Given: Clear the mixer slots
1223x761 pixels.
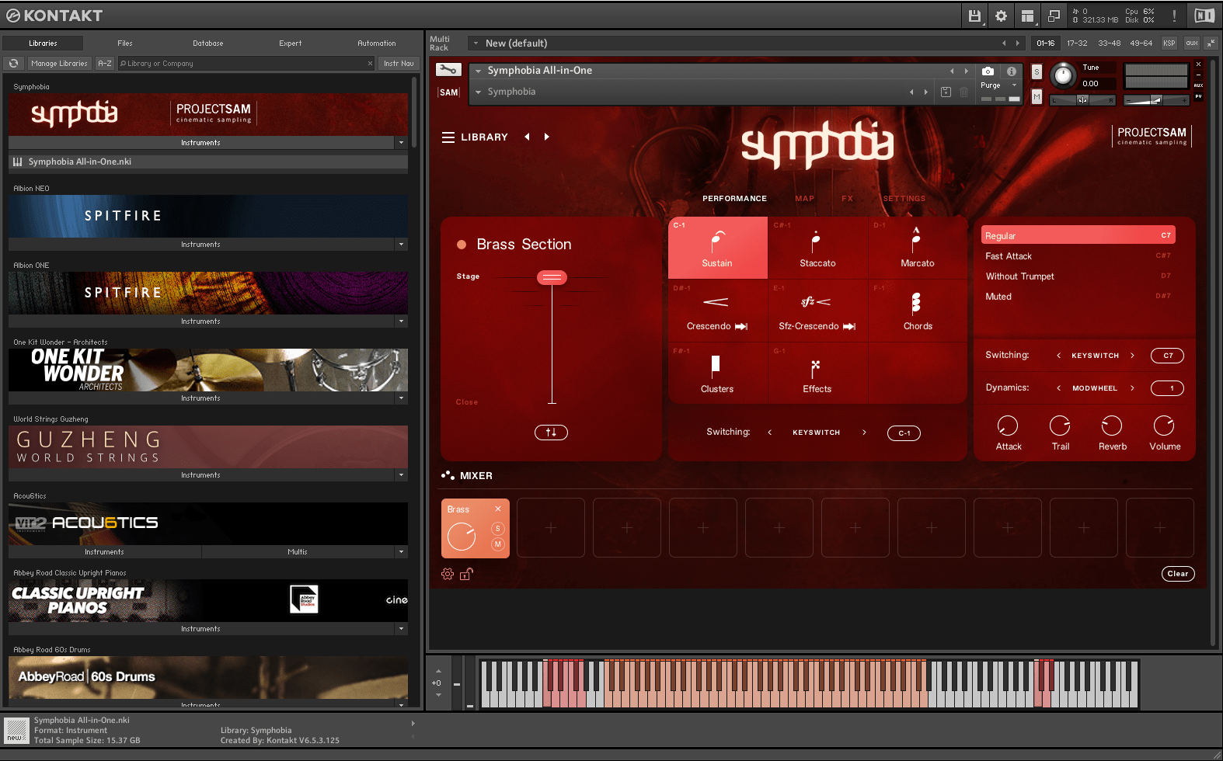Looking at the screenshot, I should [1178, 574].
